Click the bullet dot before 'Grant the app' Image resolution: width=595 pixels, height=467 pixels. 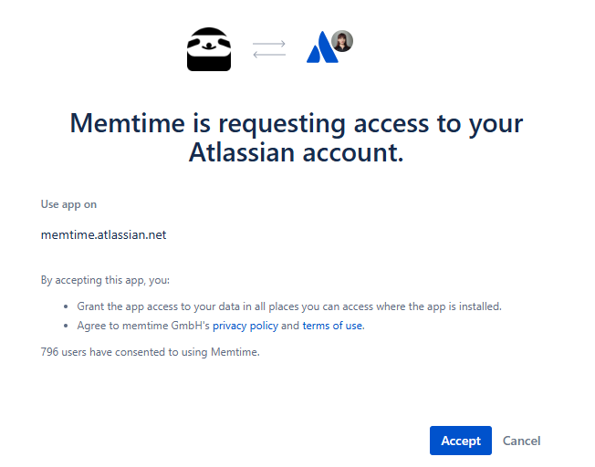pos(66,306)
